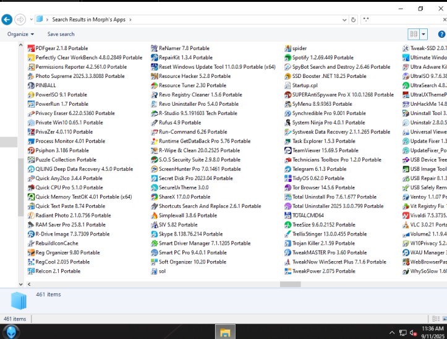Click the navigation pane scroll up arrow
The width and height of the screenshot is (447, 339).
20,45
